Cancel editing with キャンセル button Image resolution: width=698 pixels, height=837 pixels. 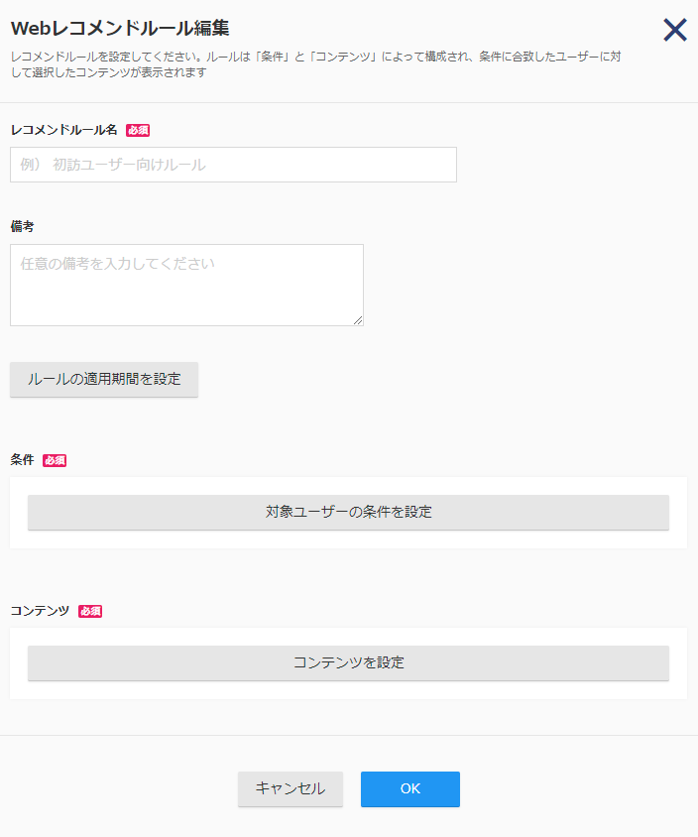(x=291, y=789)
